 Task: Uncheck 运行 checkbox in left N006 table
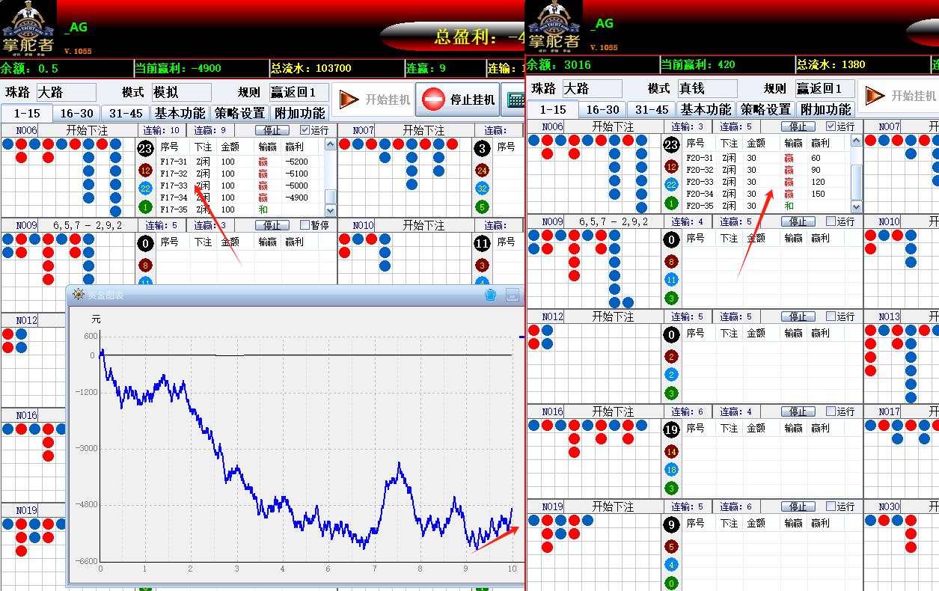point(305,130)
